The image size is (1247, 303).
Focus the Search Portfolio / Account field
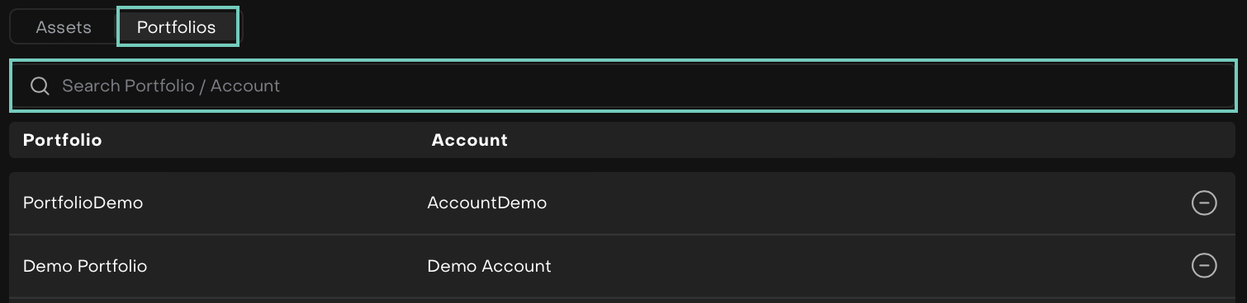point(623,86)
